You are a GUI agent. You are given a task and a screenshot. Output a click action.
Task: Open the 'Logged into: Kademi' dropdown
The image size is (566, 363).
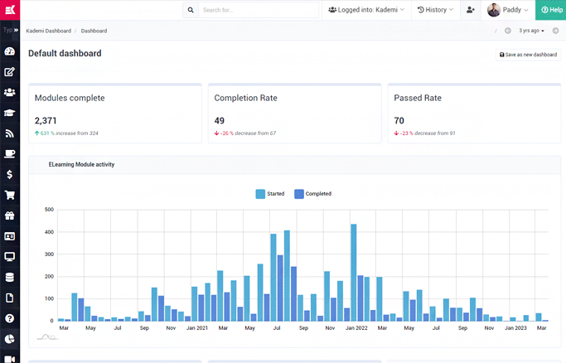(x=366, y=10)
